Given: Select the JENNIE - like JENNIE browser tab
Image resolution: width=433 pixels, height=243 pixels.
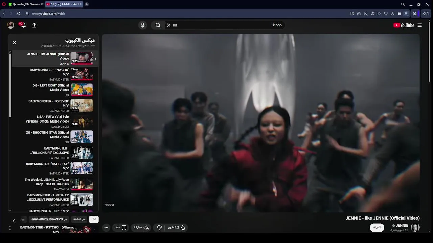Looking at the screenshot, I should (64, 4).
